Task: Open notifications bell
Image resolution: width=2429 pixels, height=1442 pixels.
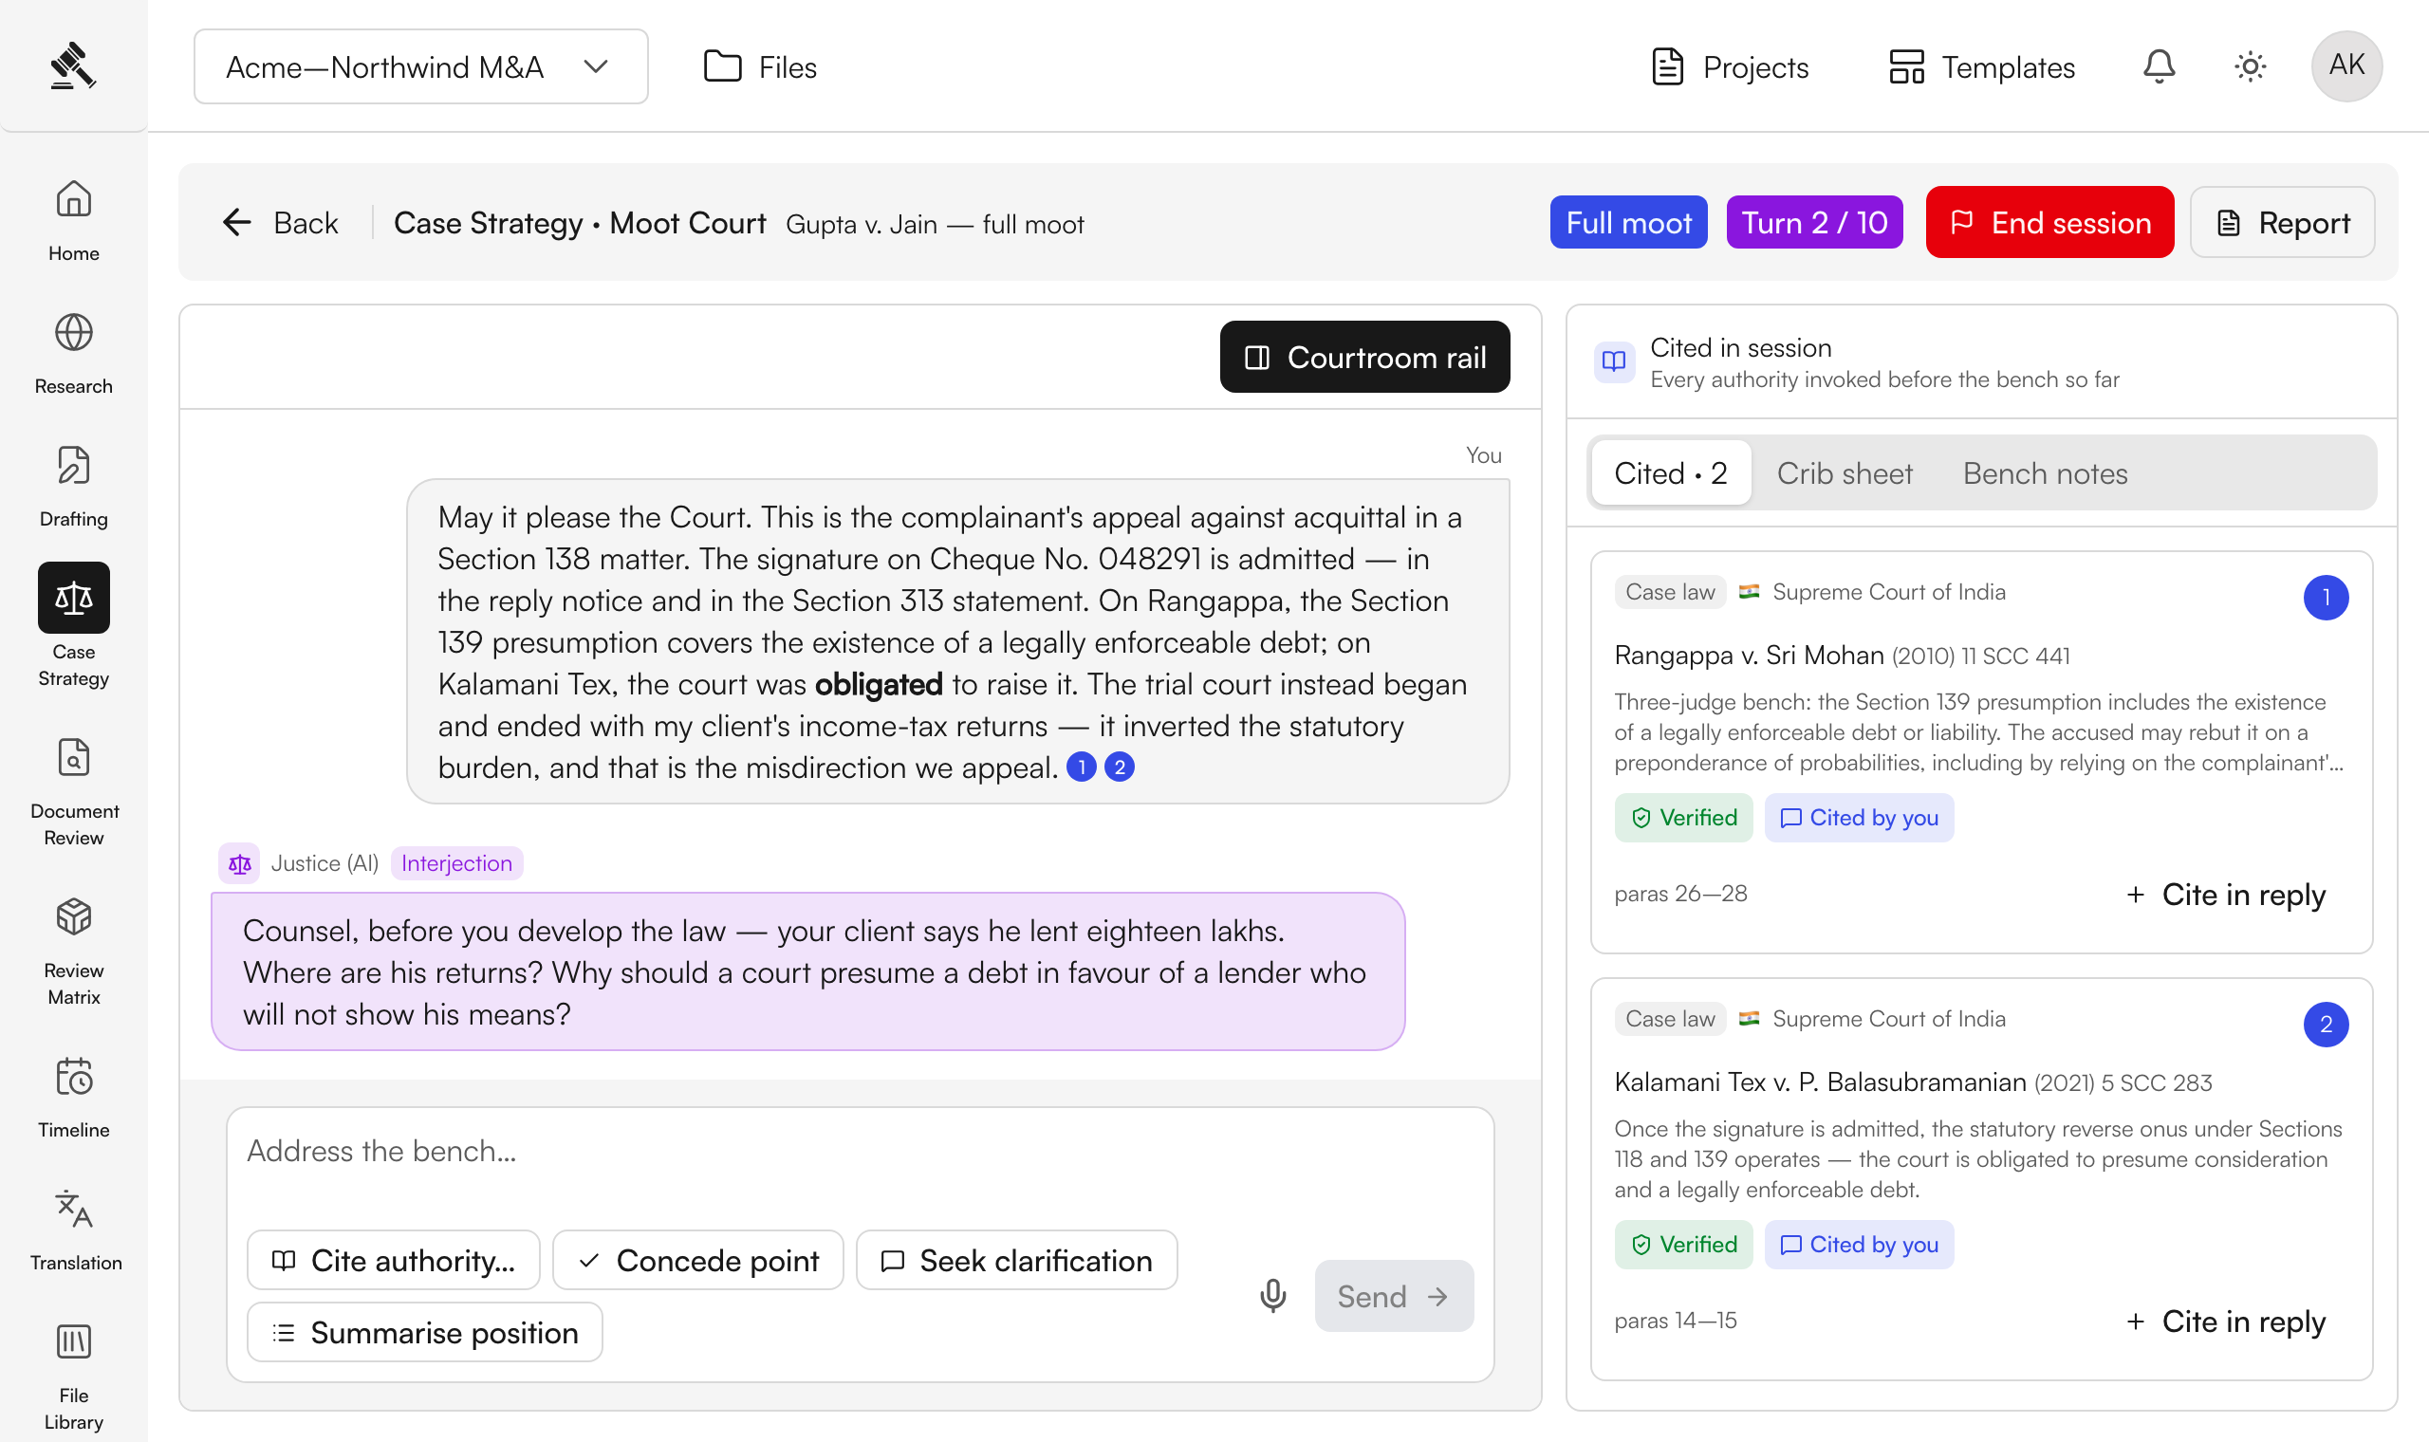Action: [x=2159, y=66]
